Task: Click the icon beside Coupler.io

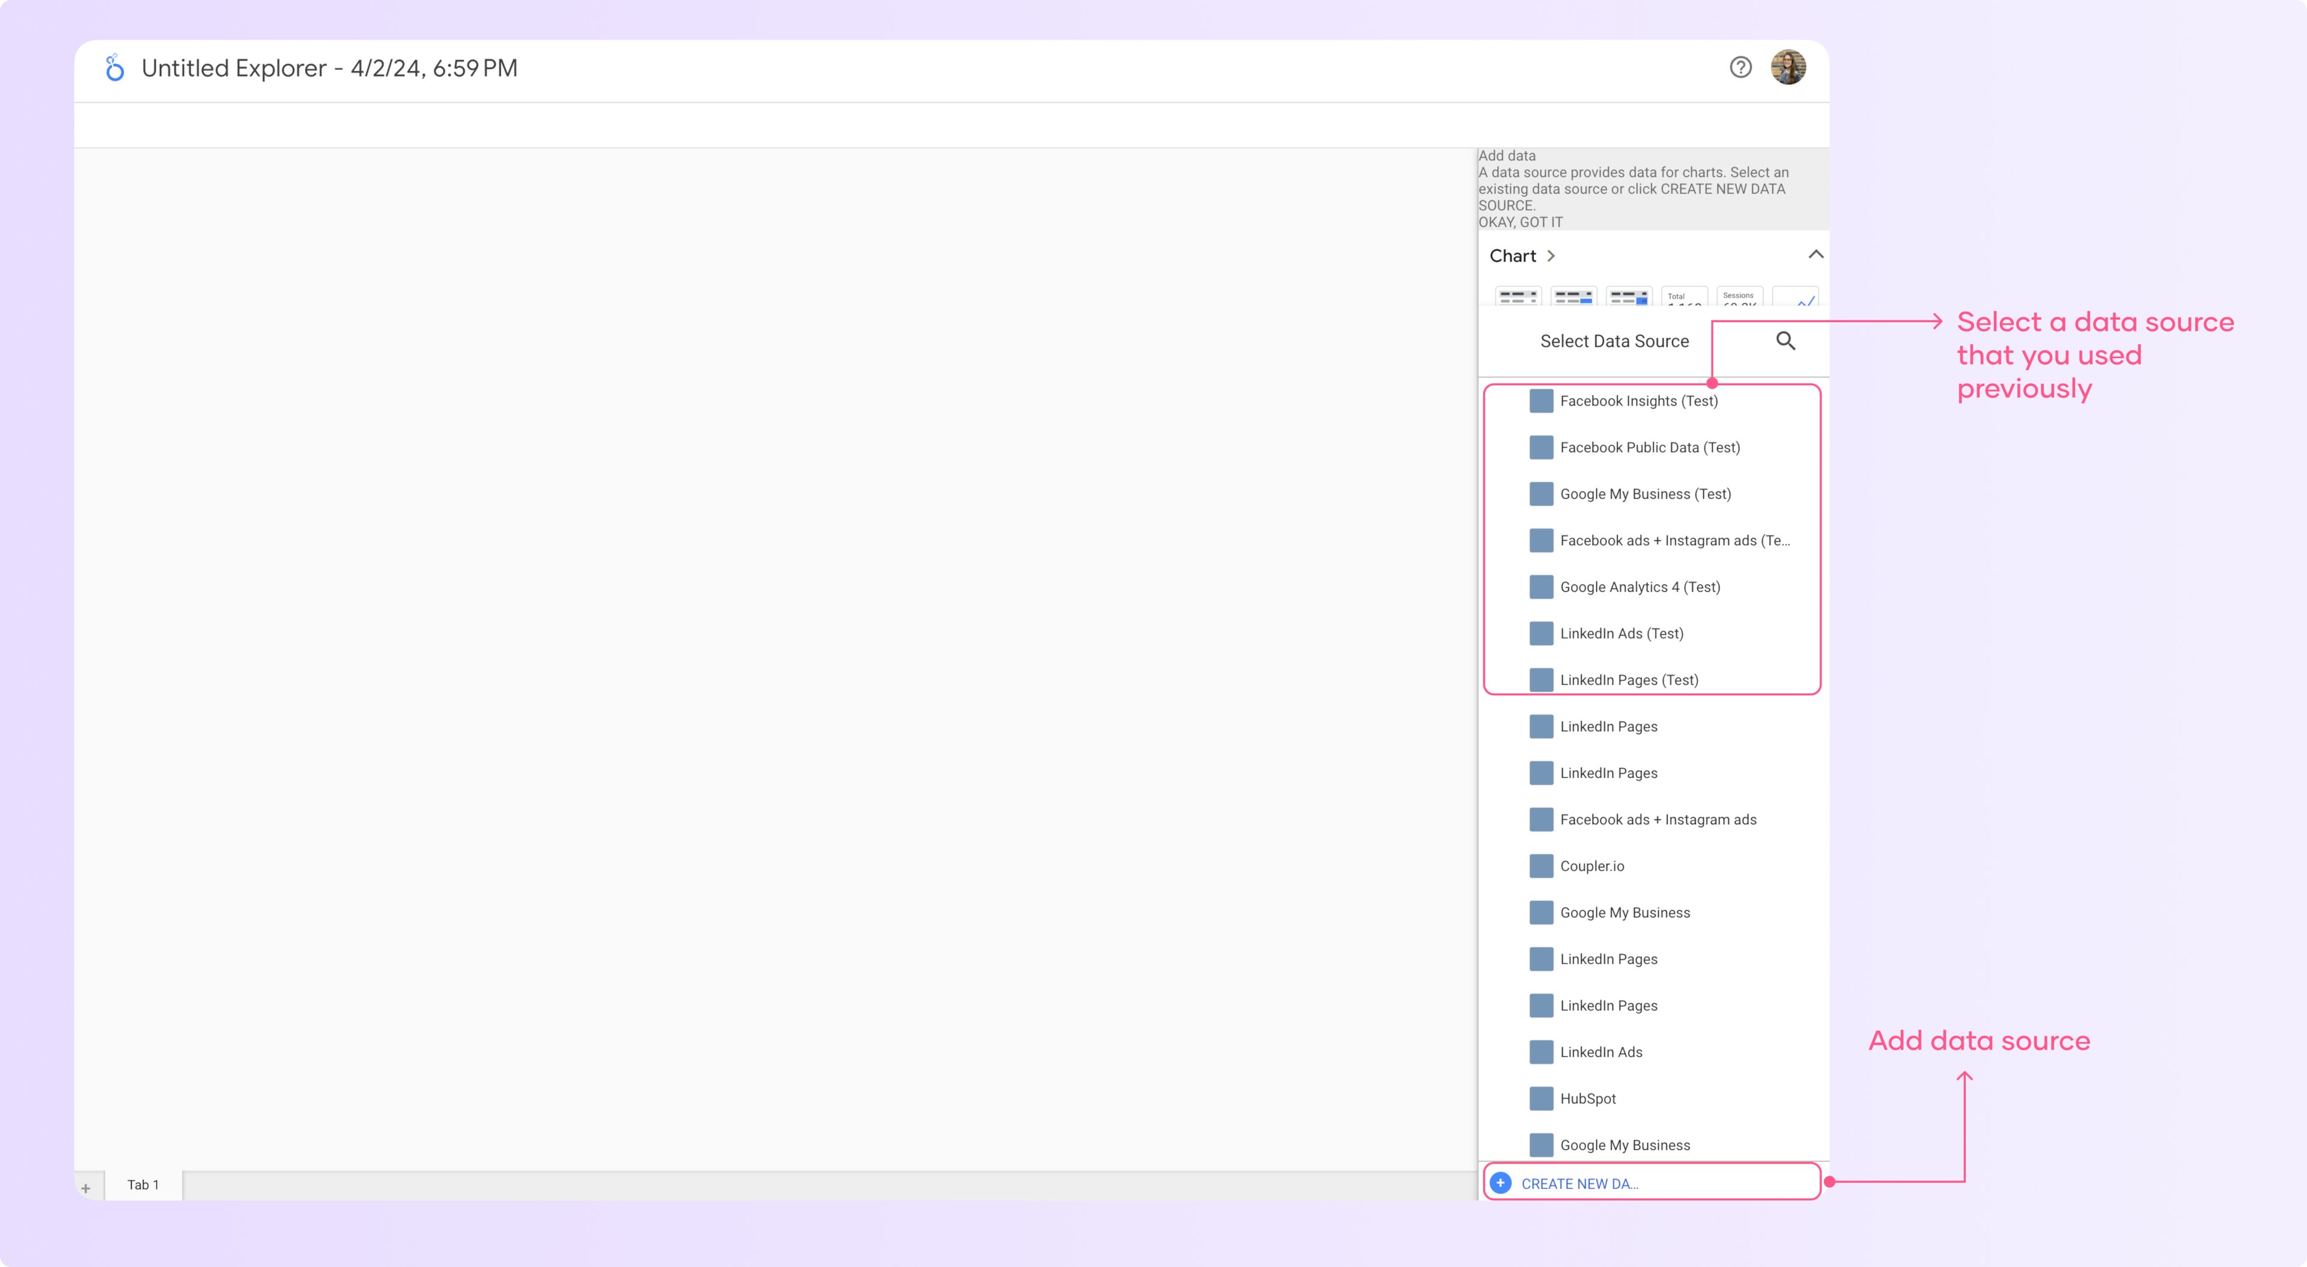Action: (1540, 866)
